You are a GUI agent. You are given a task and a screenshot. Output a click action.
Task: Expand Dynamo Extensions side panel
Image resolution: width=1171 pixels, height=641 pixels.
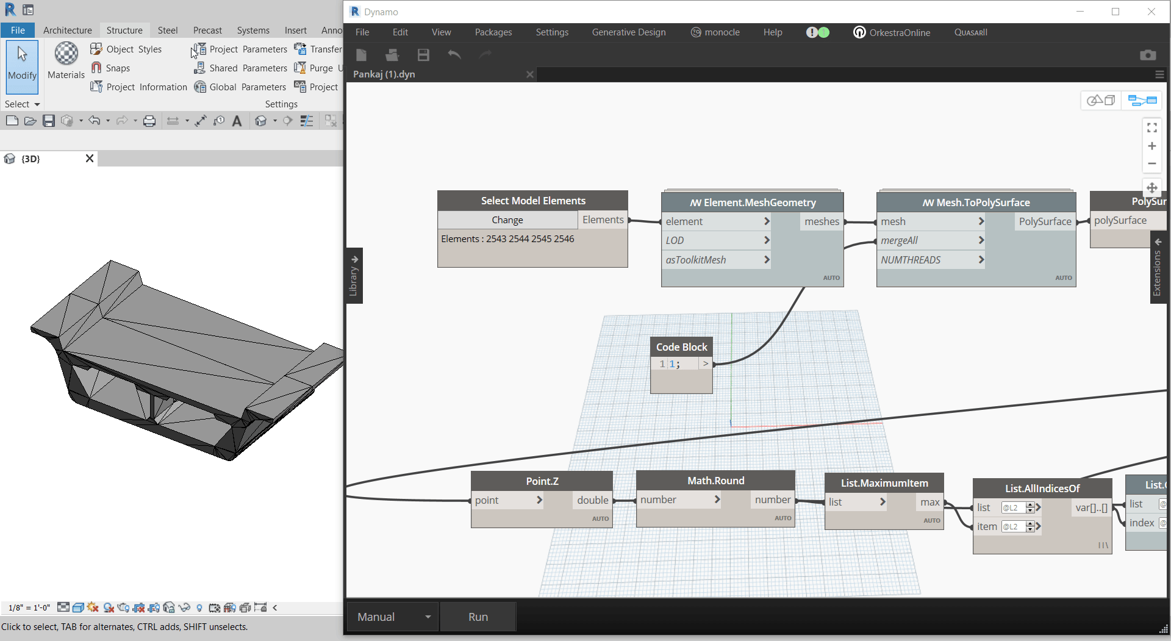coord(1158,268)
